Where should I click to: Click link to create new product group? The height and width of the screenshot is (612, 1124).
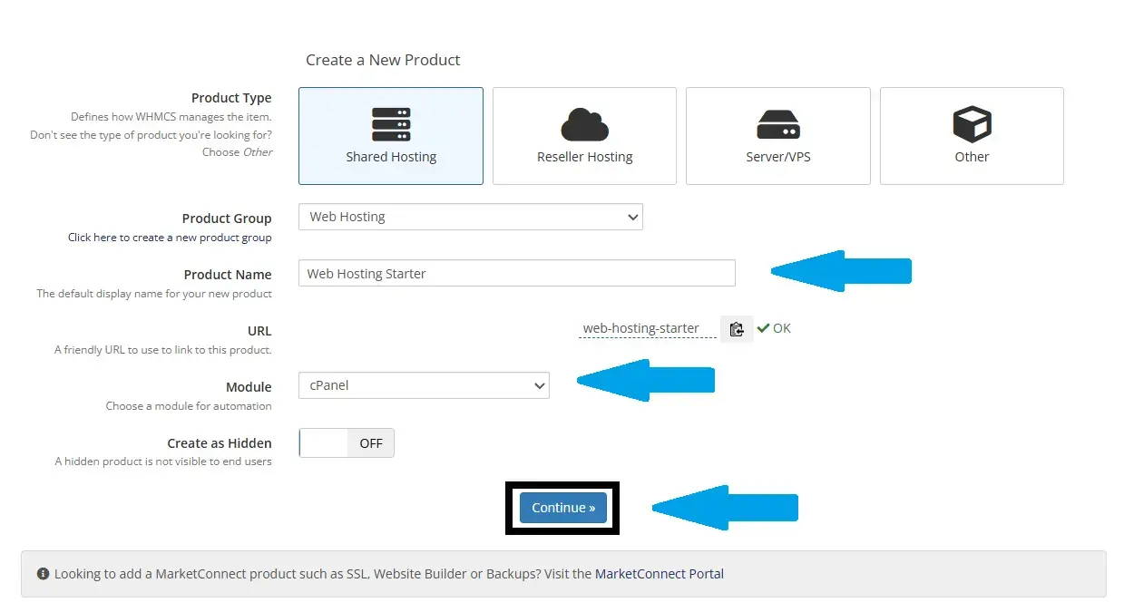[170, 238]
